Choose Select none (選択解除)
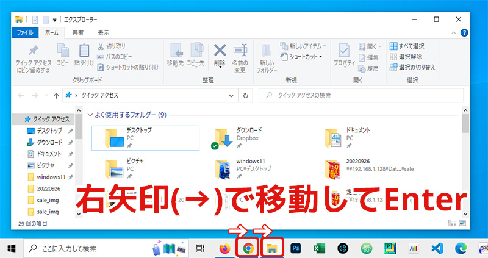This screenshot has height=258, width=488. pos(406,57)
